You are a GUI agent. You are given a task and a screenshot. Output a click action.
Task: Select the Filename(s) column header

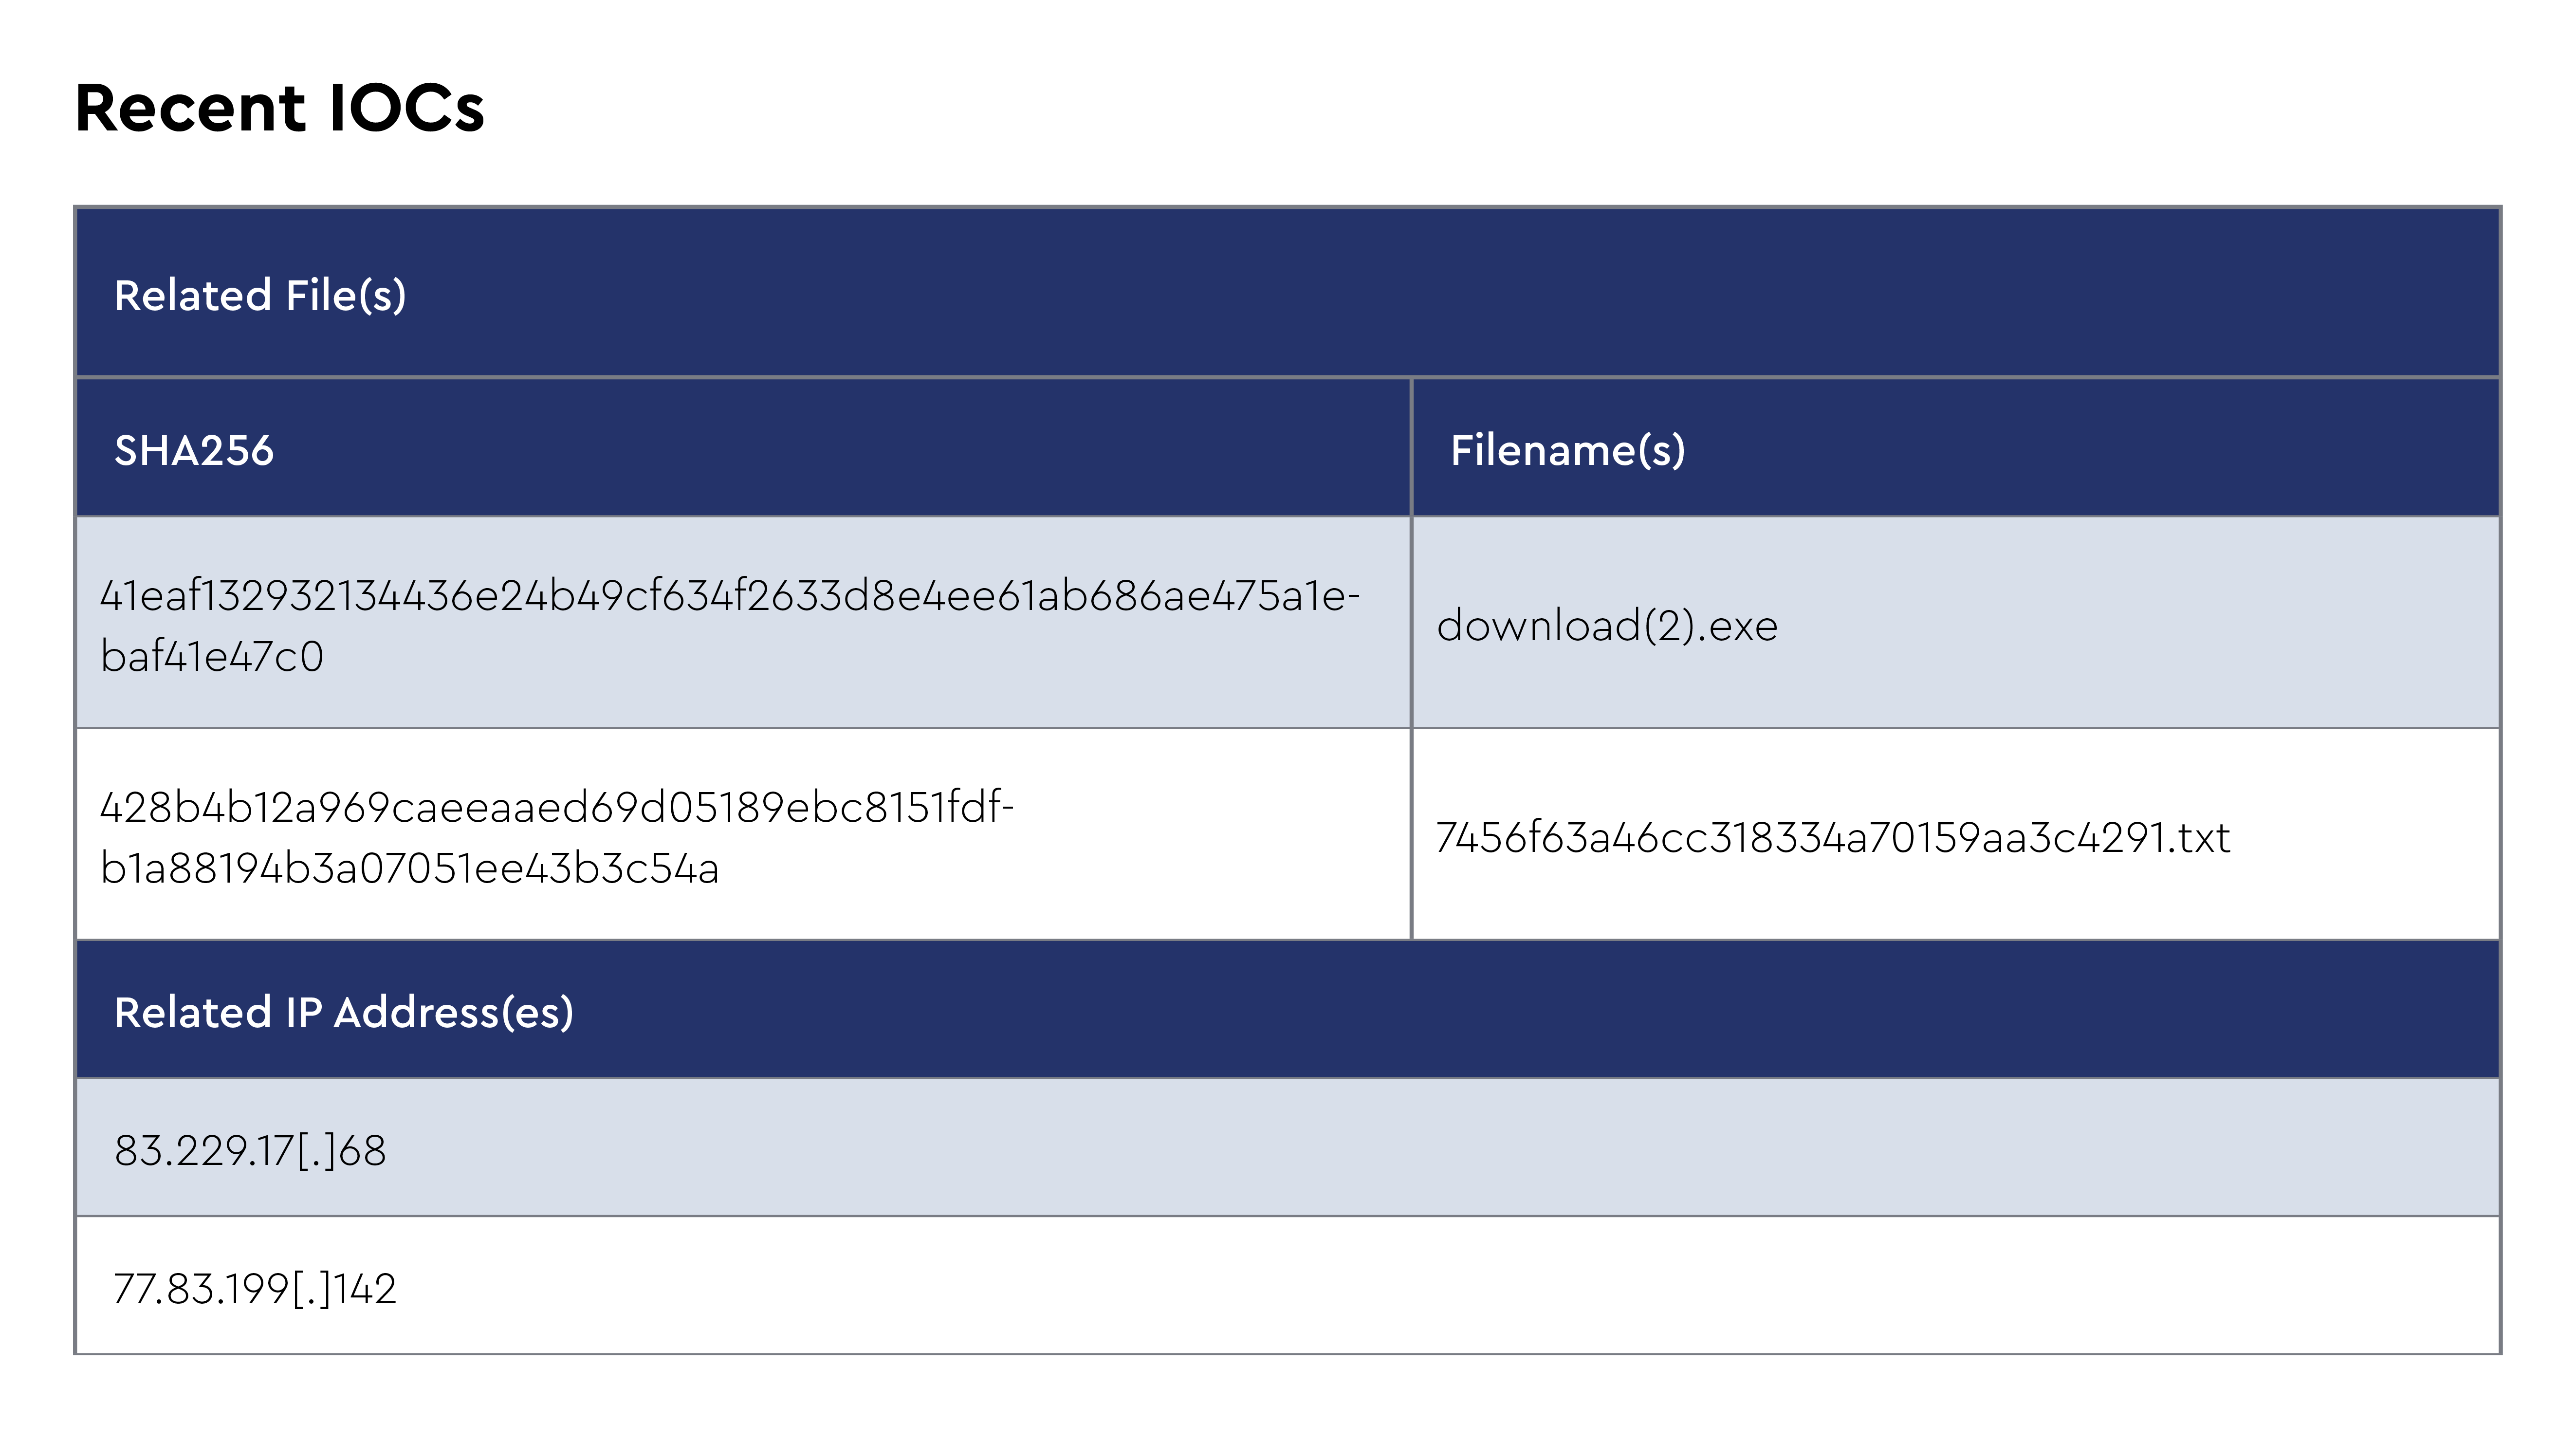(x=1567, y=451)
